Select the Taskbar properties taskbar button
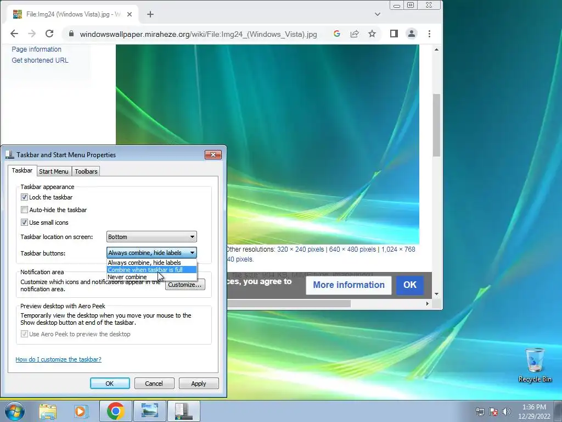This screenshot has height=422, width=562. (184, 411)
